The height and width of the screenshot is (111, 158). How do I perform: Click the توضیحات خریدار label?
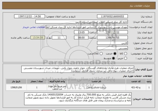(142, 99)
